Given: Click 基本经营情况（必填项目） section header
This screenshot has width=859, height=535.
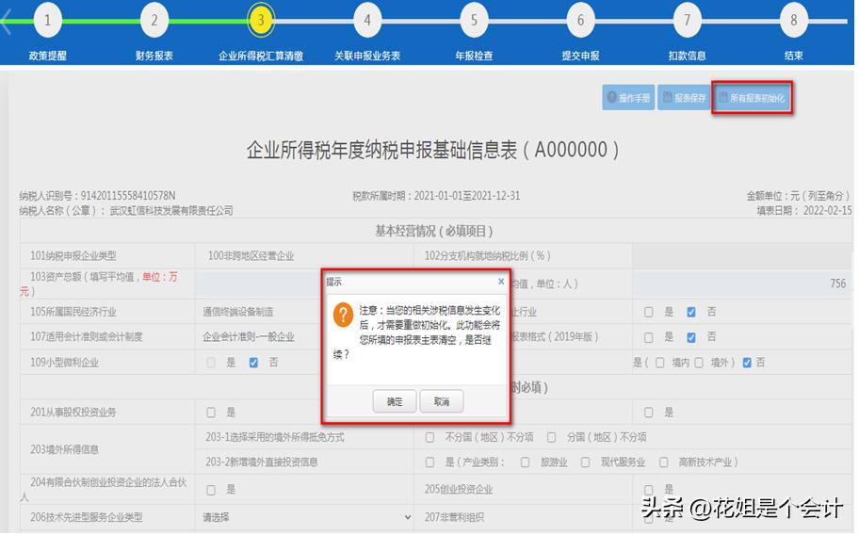Looking at the screenshot, I should 434,231.
